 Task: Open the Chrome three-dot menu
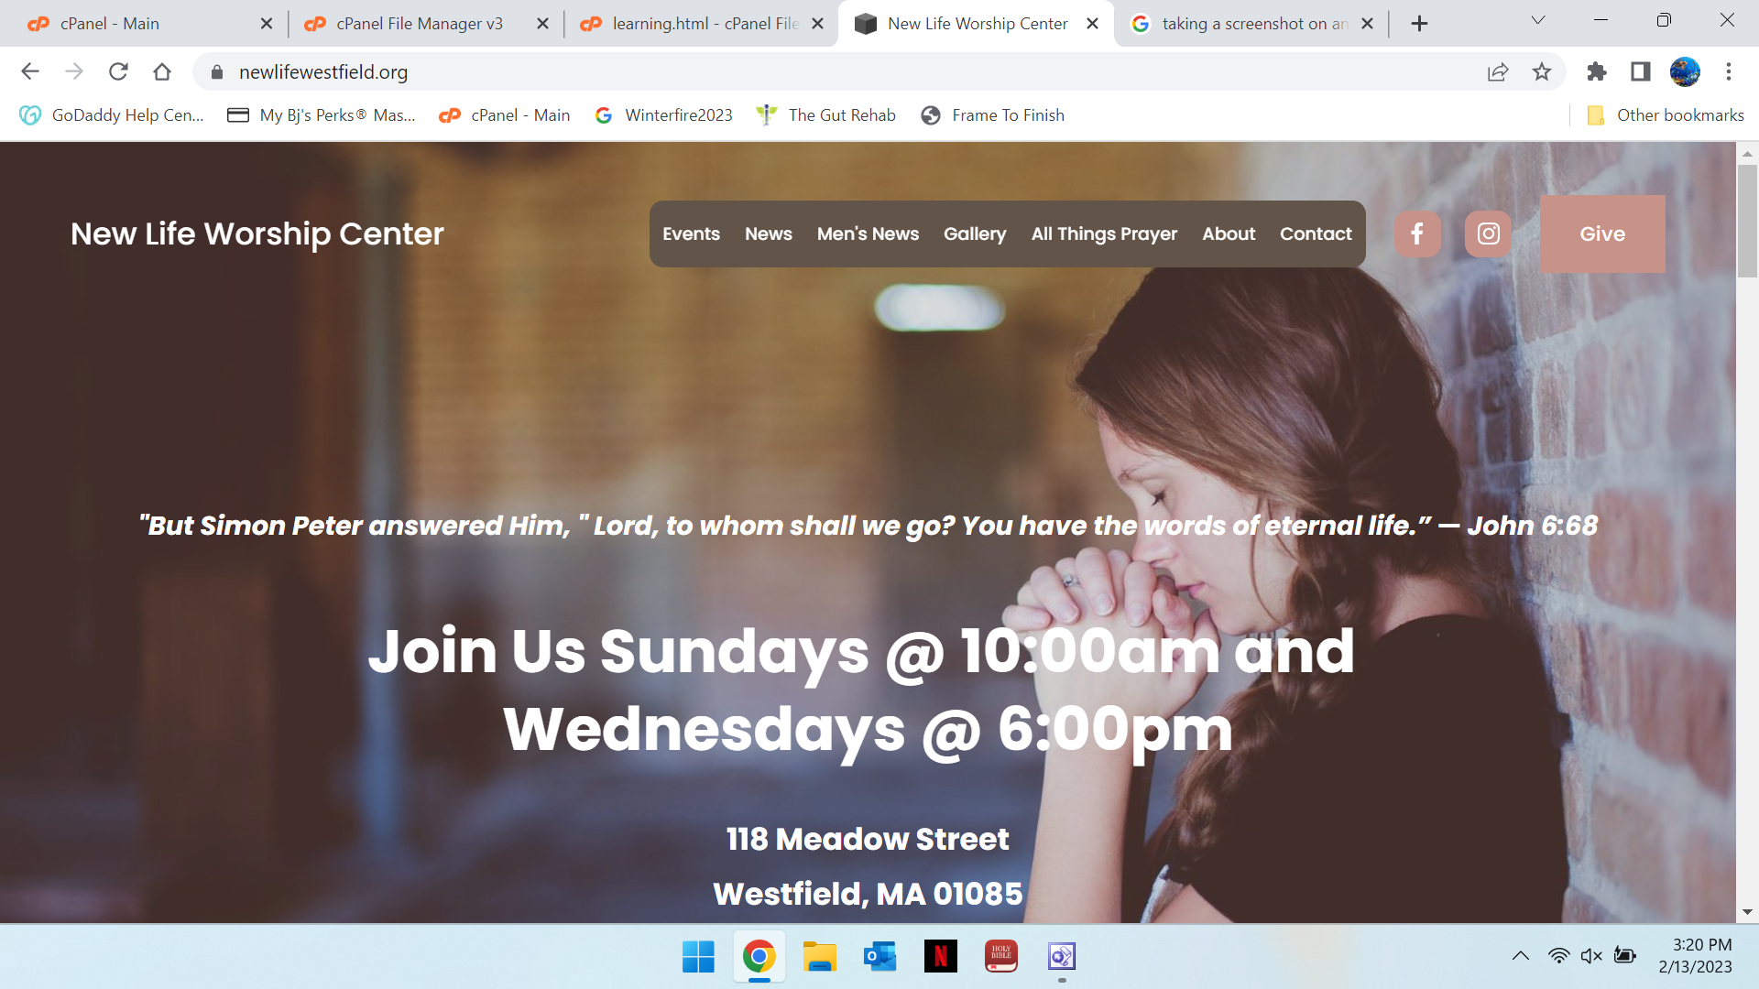pos(1729,71)
